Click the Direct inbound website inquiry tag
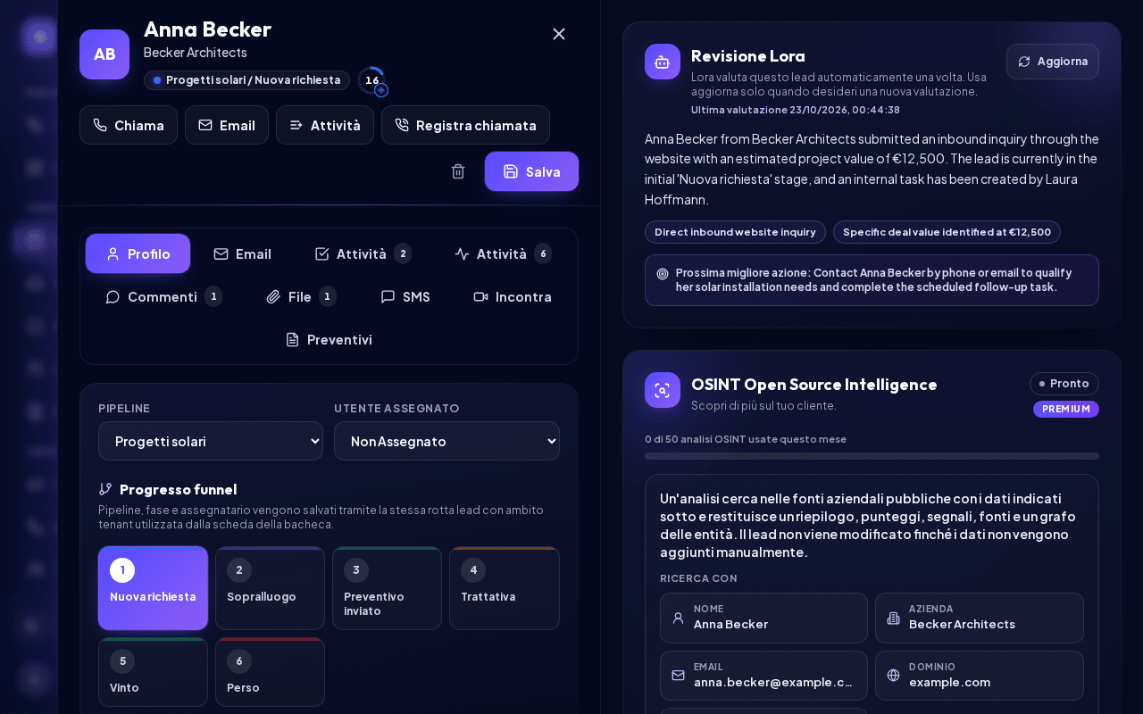This screenshot has width=1143, height=714. coord(735,232)
